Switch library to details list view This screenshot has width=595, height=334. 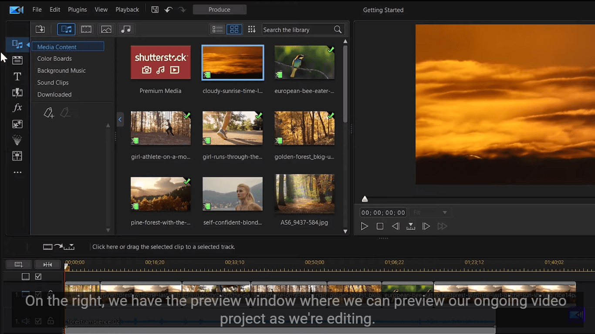point(217,29)
